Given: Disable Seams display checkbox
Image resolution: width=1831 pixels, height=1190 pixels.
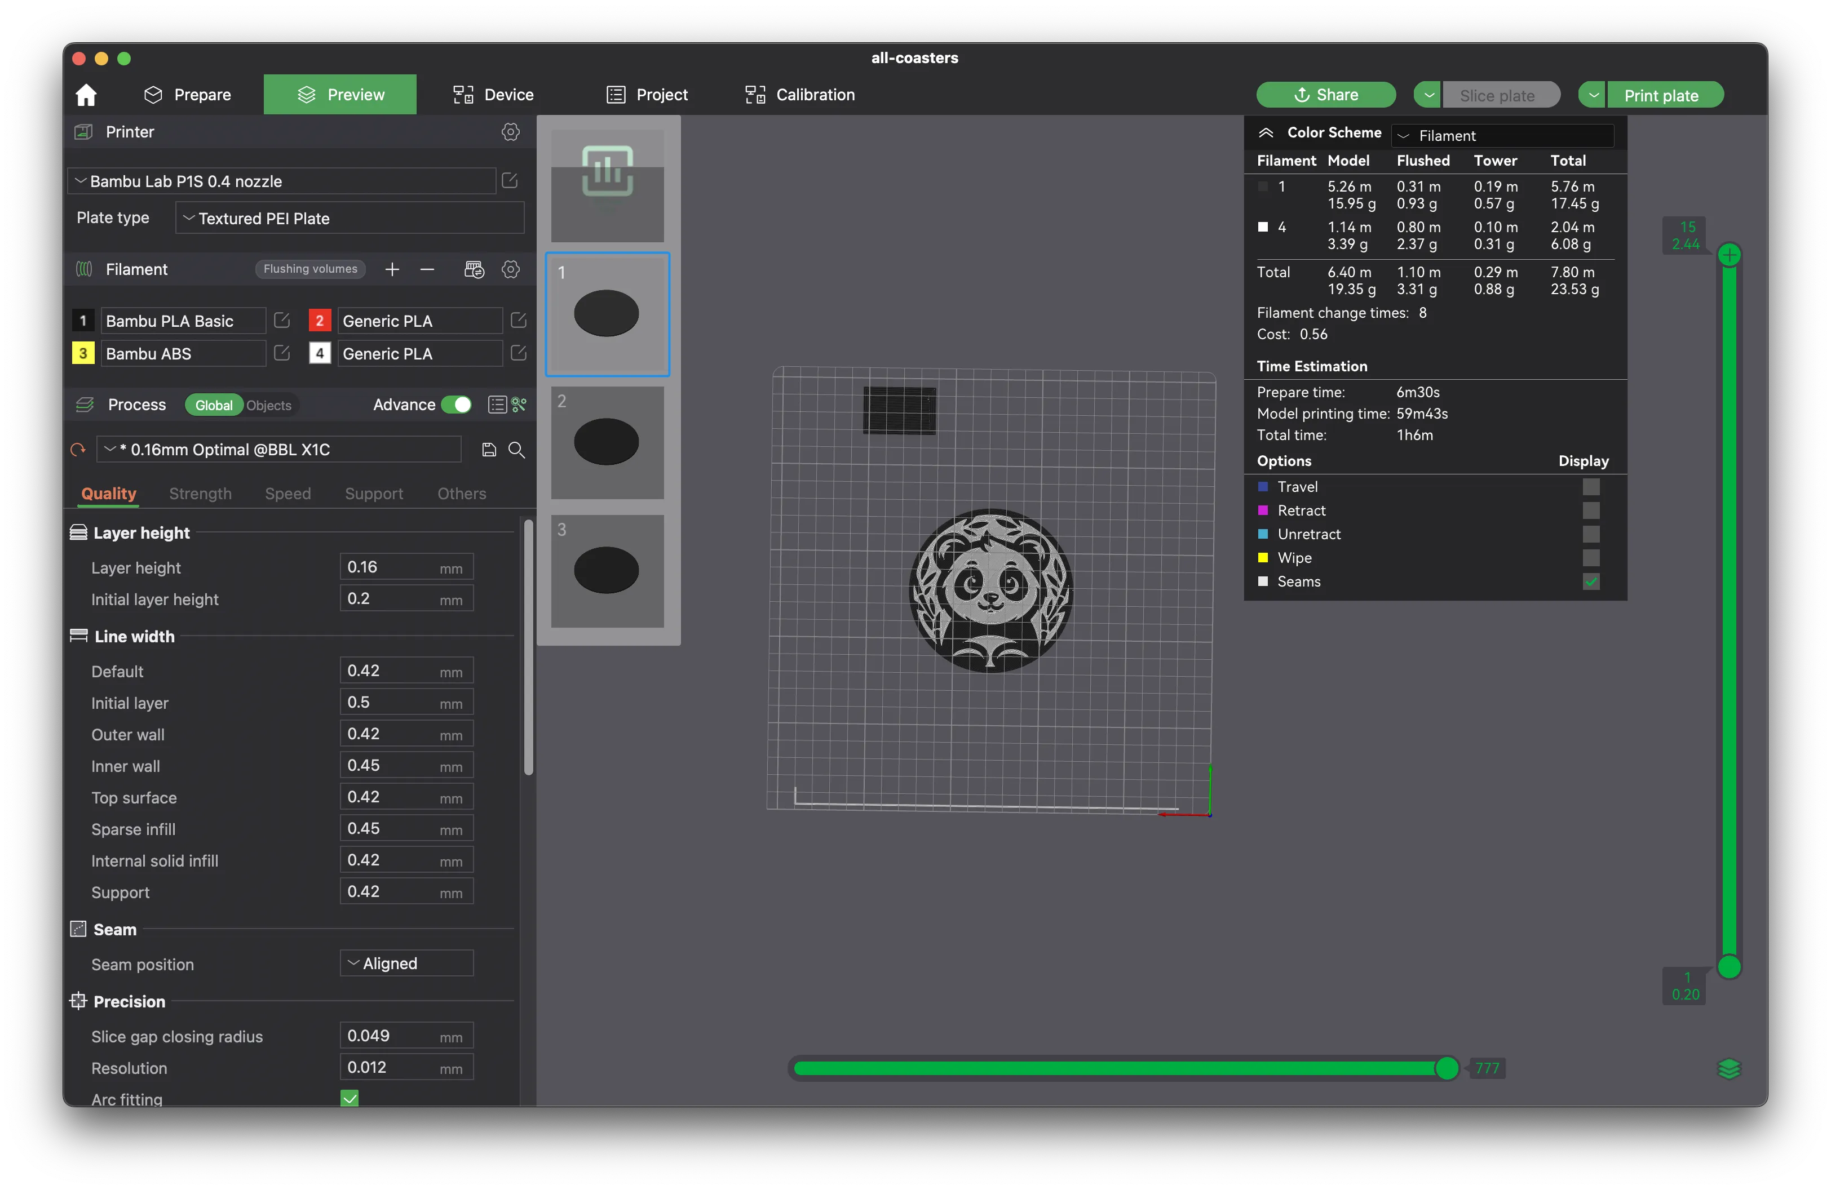Looking at the screenshot, I should 1591,582.
